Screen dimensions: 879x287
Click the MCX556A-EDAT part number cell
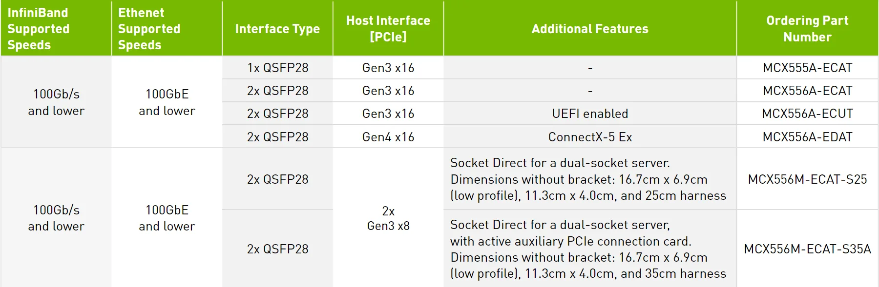807,137
